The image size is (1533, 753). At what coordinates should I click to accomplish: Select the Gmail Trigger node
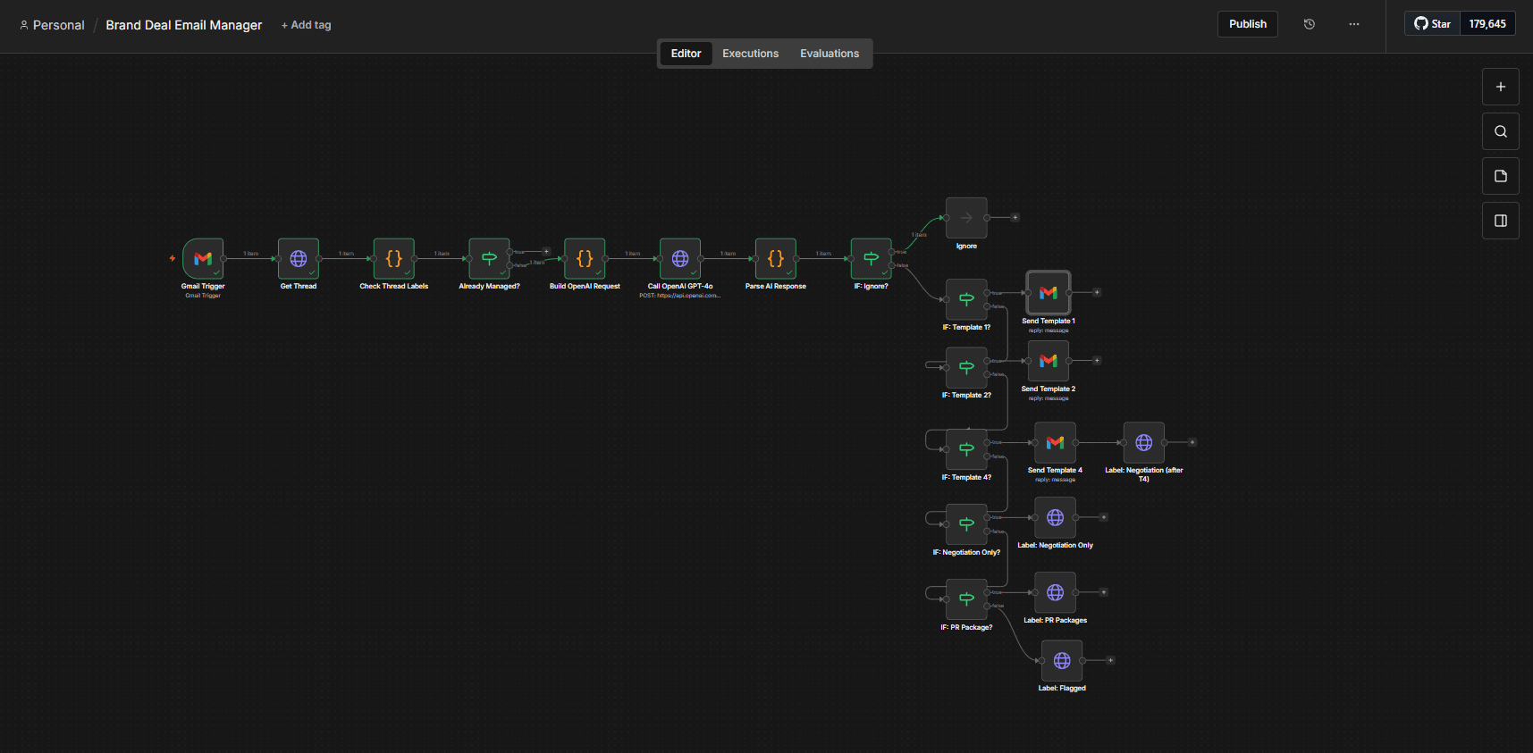pos(203,259)
